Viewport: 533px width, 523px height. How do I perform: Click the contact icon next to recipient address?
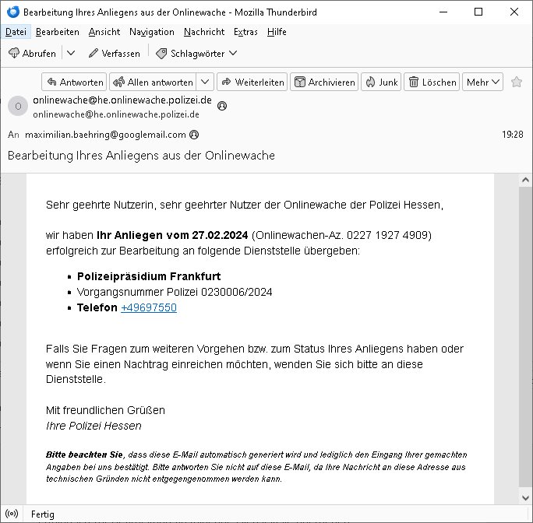[194, 135]
